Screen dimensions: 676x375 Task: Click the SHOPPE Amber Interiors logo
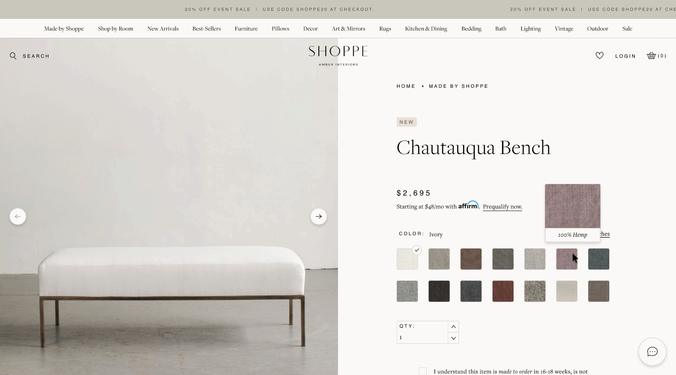(x=338, y=56)
